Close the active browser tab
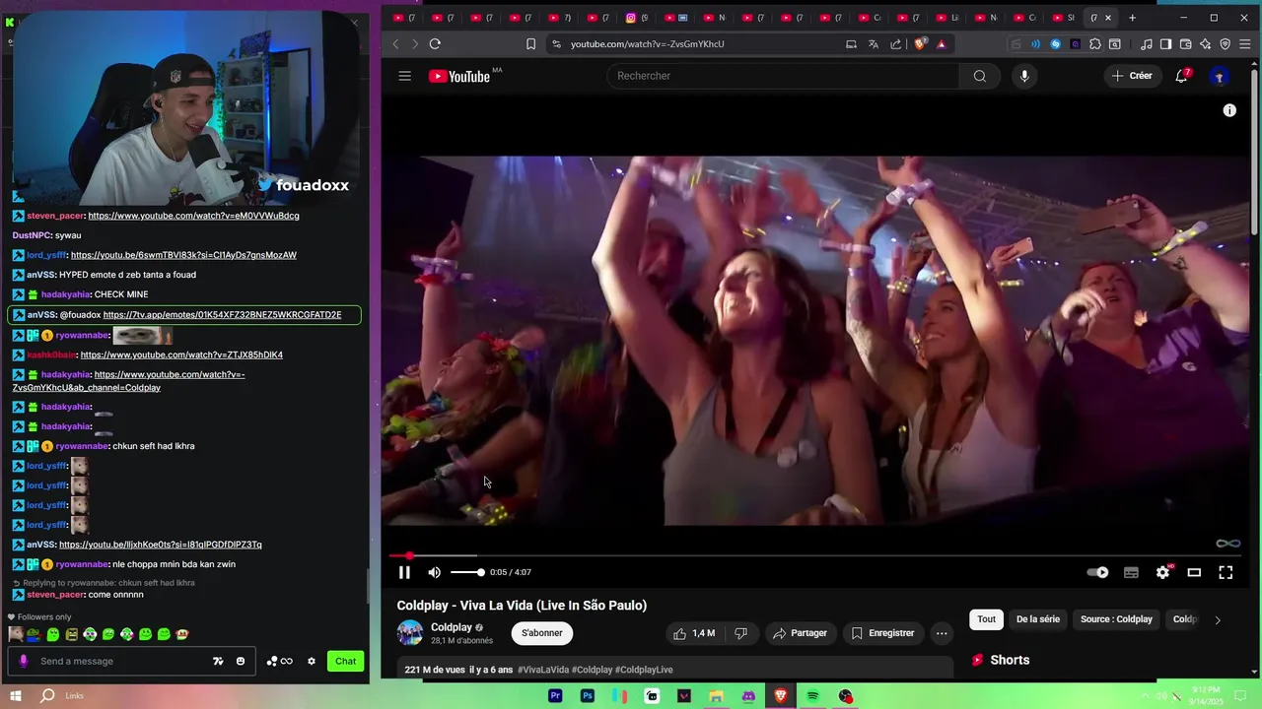1262x709 pixels. (x=1108, y=18)
